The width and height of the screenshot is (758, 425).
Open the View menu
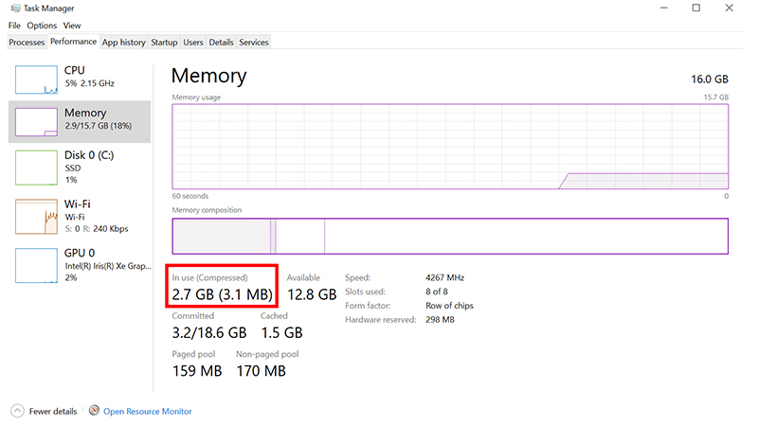pyautogui.click(x=72, y=26)
